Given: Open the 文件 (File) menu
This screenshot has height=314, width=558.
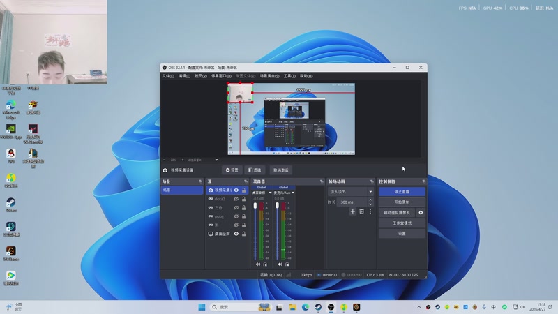Looking at the screenshot, I should click(167, 76).
